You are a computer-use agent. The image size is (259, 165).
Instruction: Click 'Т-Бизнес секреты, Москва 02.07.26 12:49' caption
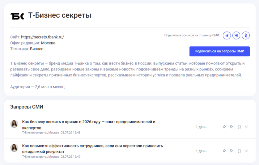(x=51, y=157)
